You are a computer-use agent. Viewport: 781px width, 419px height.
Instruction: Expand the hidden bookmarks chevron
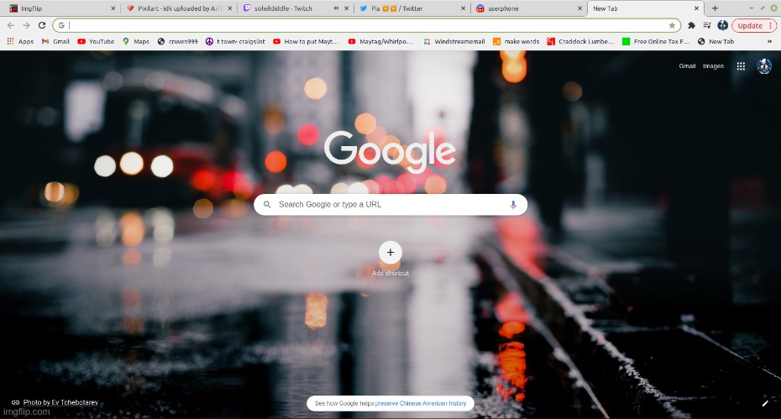(769, 41)
